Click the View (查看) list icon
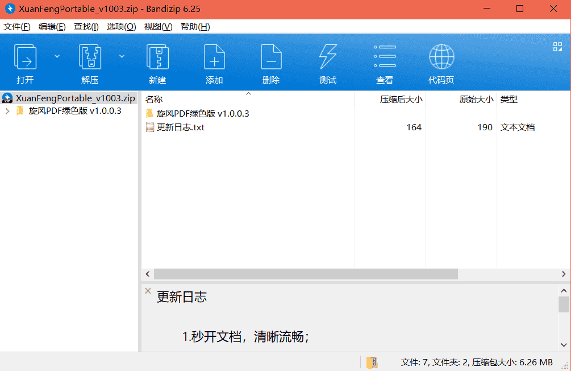571x371 pixels. point(385,57)
